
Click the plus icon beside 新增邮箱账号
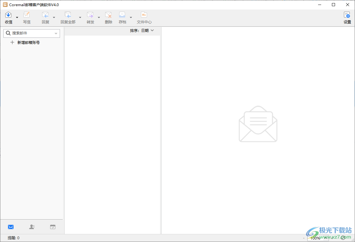click(x=12, y=42)
